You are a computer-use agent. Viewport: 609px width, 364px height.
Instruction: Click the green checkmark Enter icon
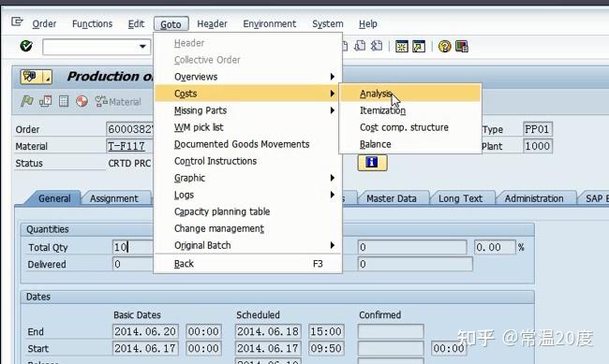[x=26, y=46]
